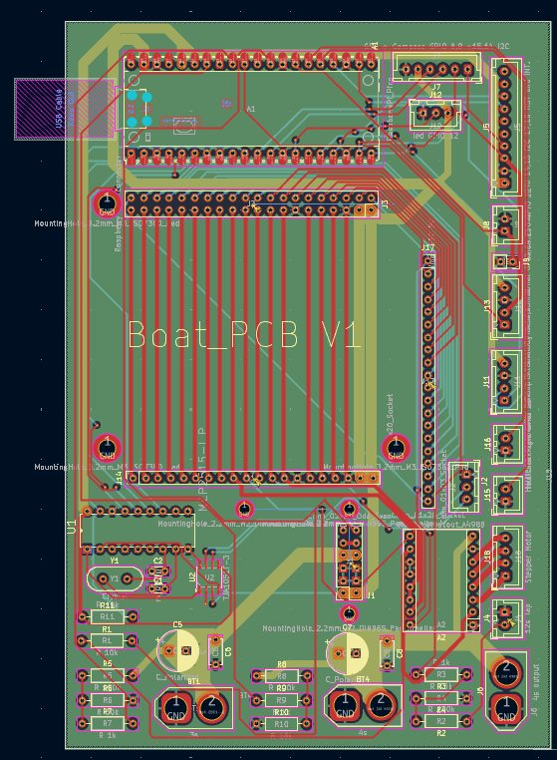Click the purple USB_Cable keep-out zone
The height and width of the screenshot is (760, 557).
65,109
